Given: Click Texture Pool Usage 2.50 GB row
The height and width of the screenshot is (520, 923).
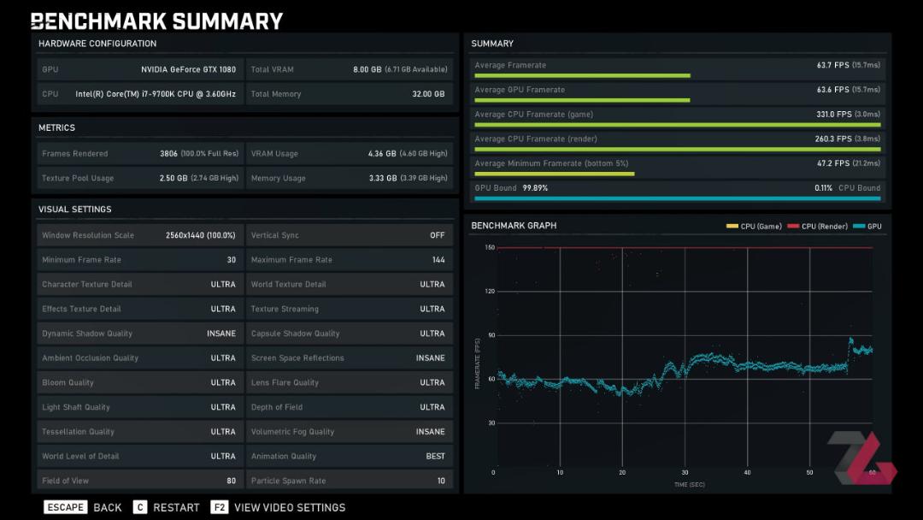Looking at the screenshot, I should pyautogui.click(x=140, y=179).
